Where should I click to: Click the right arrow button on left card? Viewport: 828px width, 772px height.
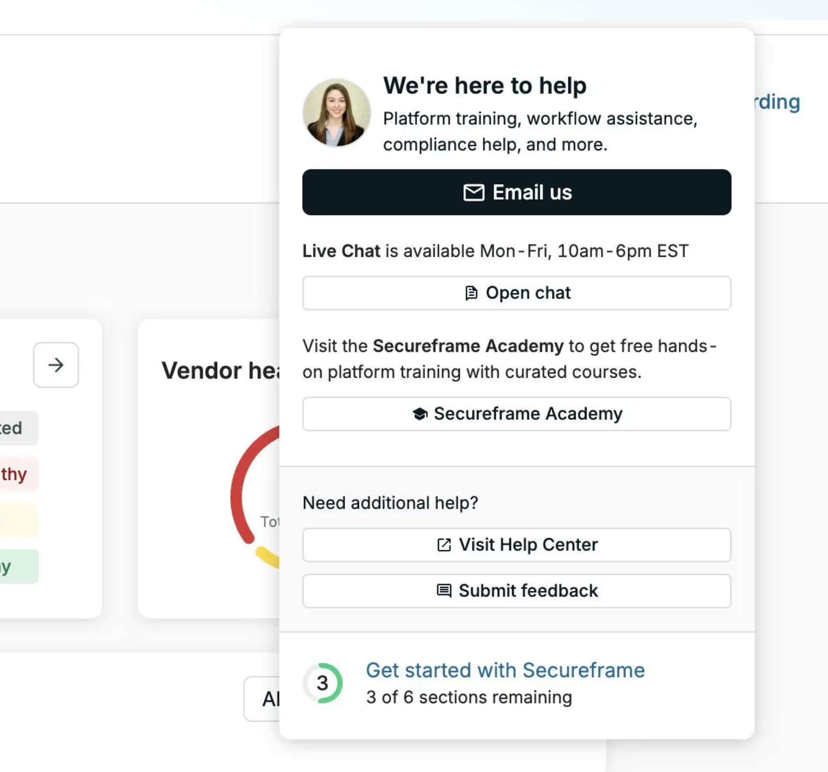(x=56, y=365)
